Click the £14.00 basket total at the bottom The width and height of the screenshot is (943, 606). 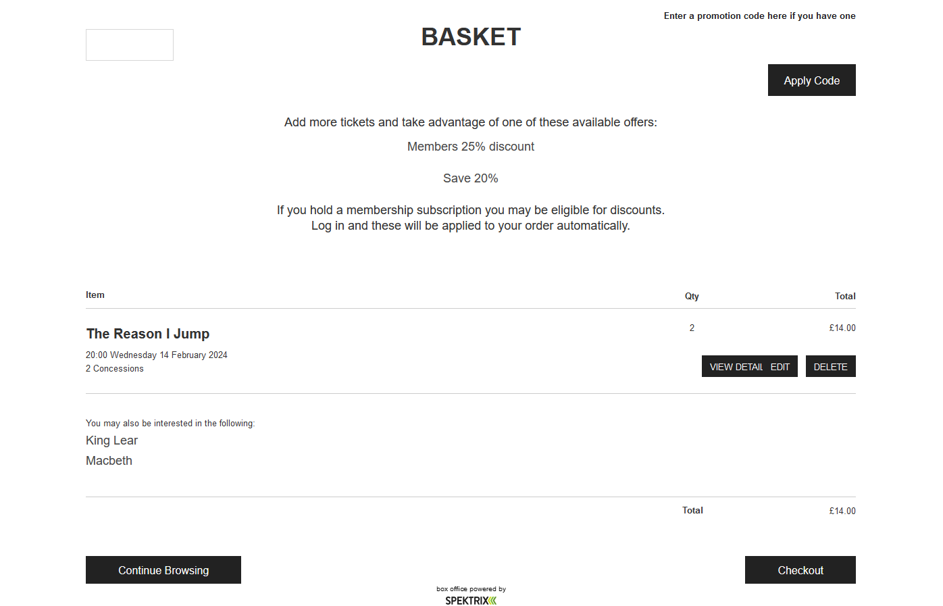click(842, 511)
